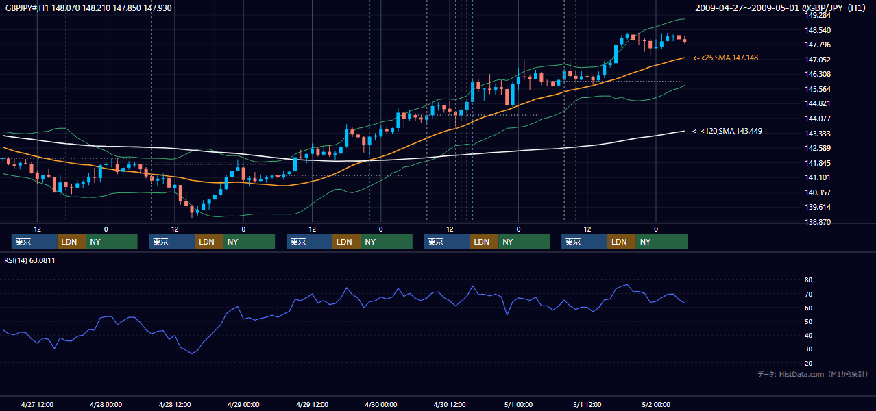This screenshot has height=411, width=876.
Task: Click price axis label 144.821
Action: (818, 104)
